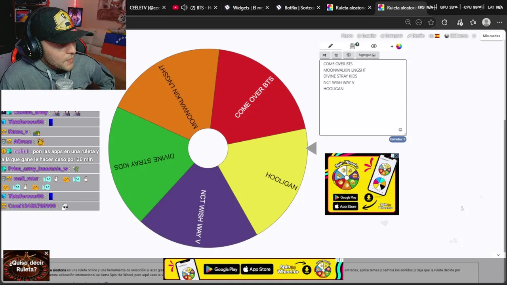
Task: Open Diseño design settings
Action: coord(416,36)
